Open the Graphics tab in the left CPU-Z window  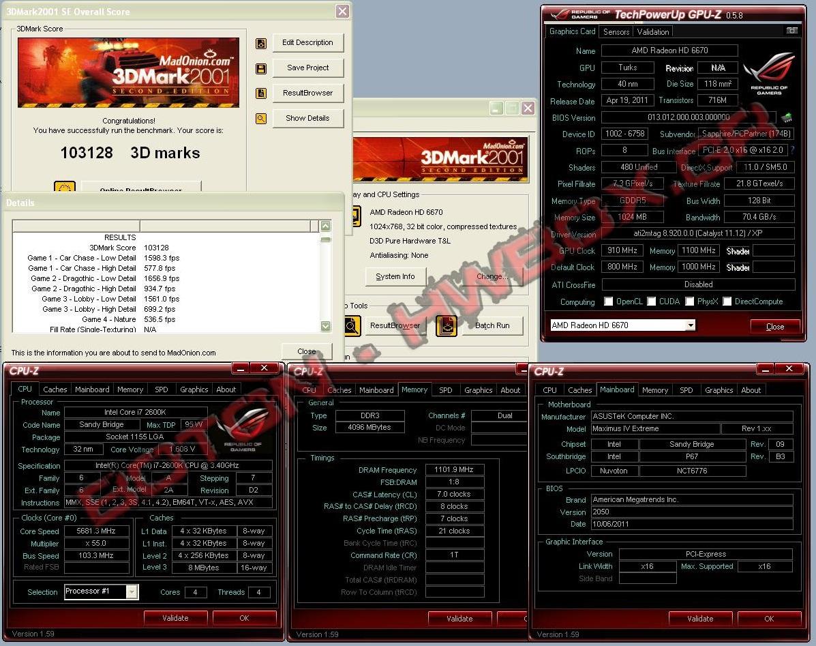[194, 390]
